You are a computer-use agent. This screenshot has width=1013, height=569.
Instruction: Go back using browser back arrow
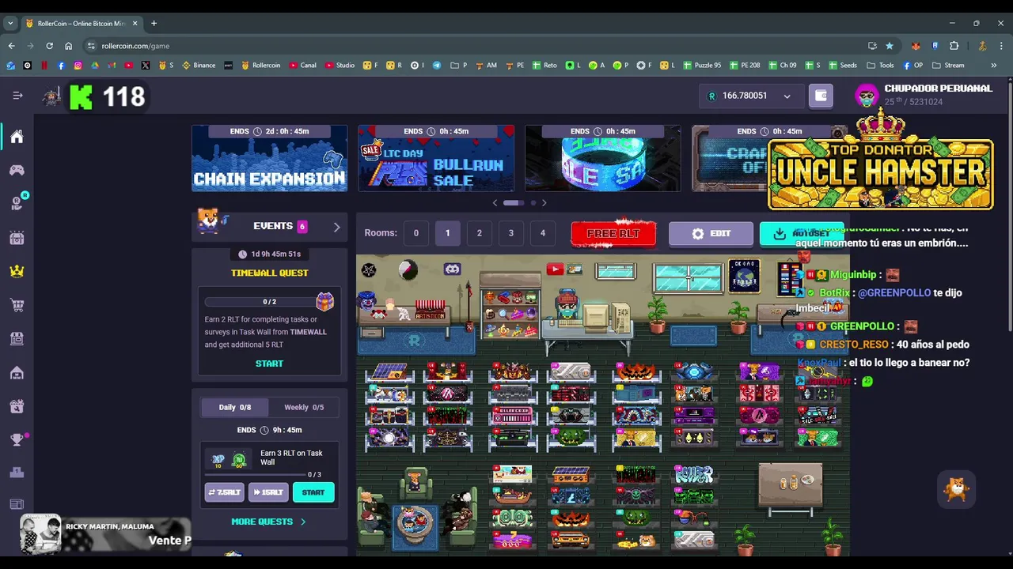click(11, 46)
